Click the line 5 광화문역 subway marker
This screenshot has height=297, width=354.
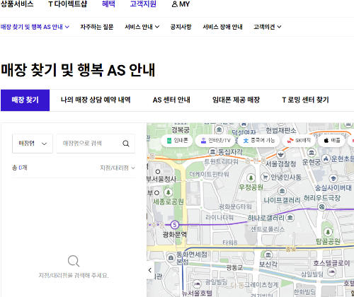[175, 225]
